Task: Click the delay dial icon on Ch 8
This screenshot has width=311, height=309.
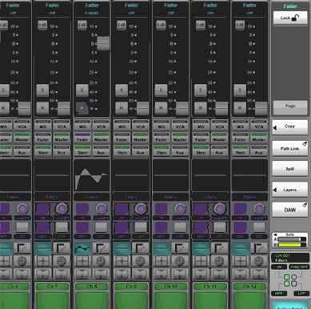Action: [x=101, y=261]
